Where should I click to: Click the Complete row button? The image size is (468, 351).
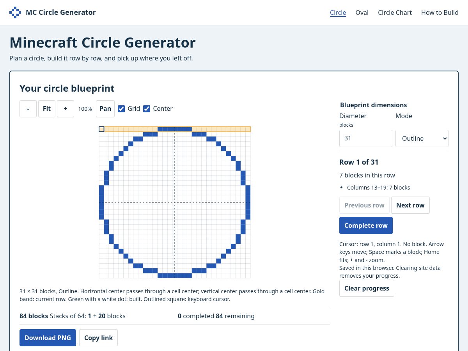[x=366, y=225]
